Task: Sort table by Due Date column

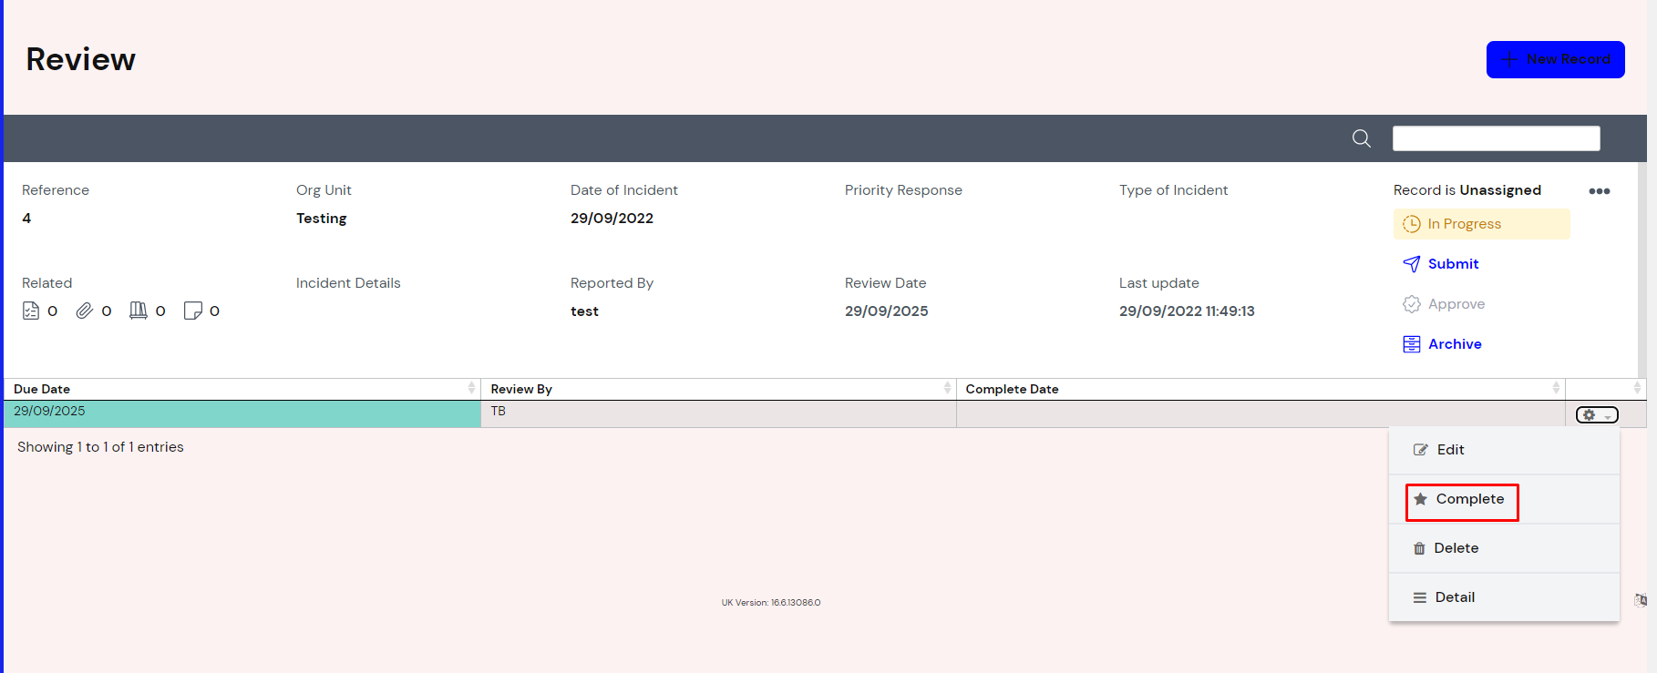Action: tap(242, 389)
